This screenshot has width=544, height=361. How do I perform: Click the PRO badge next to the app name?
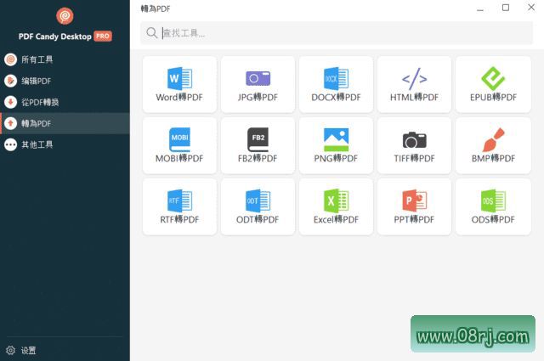coord(103,36)
